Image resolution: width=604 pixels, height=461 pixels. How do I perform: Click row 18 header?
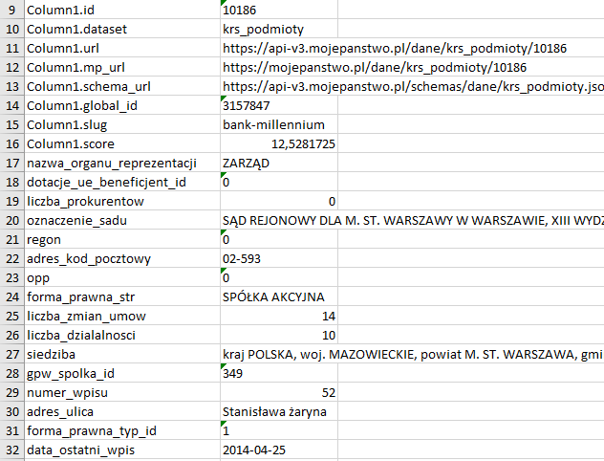(13, 182)
